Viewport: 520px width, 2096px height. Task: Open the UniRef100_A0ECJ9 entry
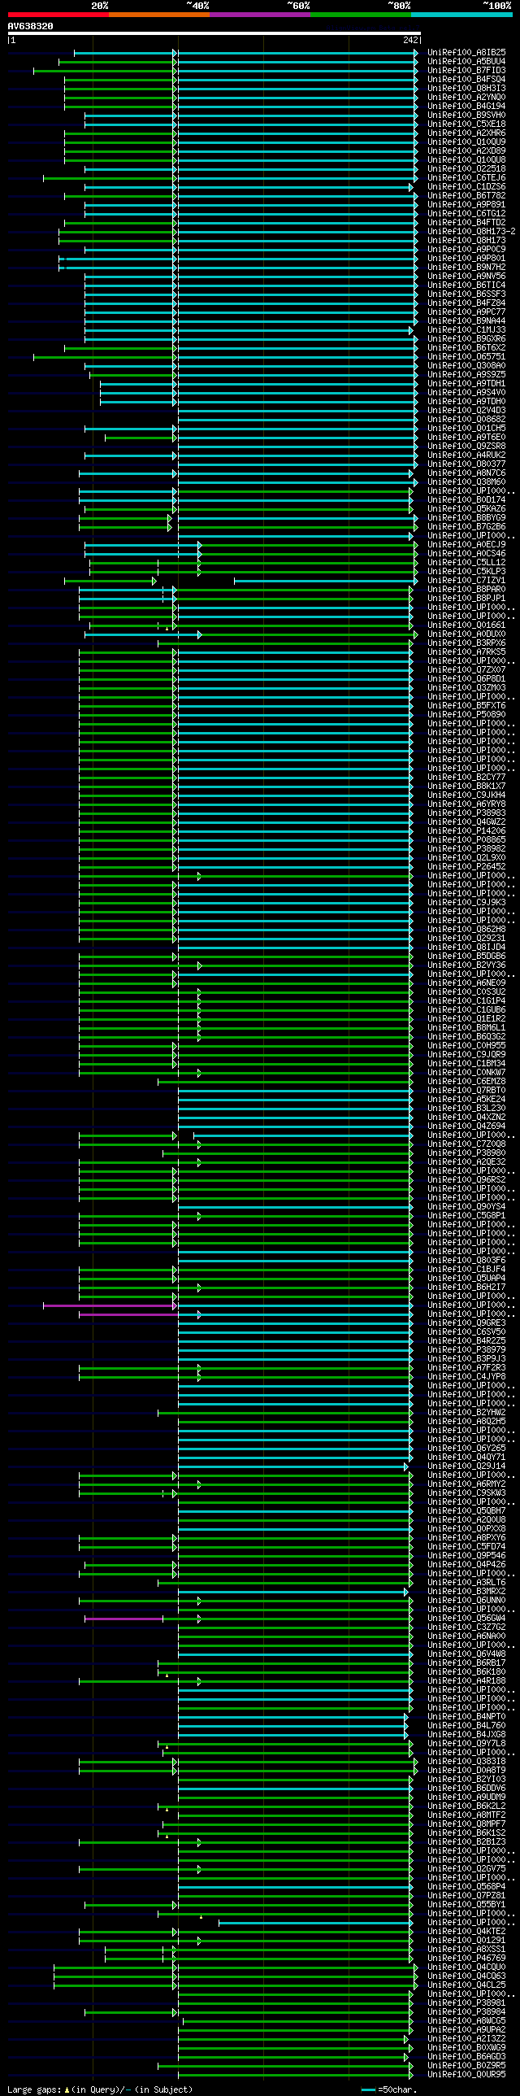tap(466, 544)
